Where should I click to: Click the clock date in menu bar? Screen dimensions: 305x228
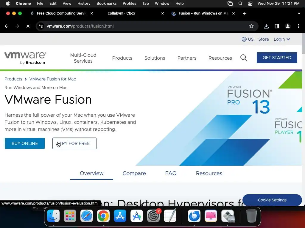(x=278, y=3)
